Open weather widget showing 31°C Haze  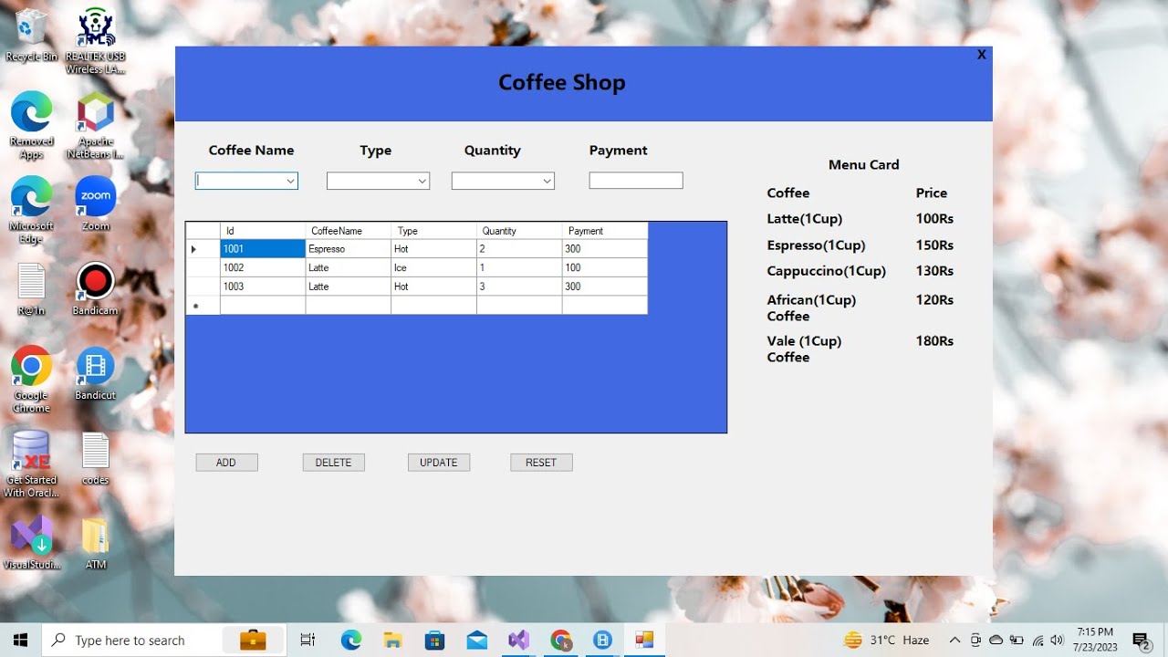tap(887, 640)
